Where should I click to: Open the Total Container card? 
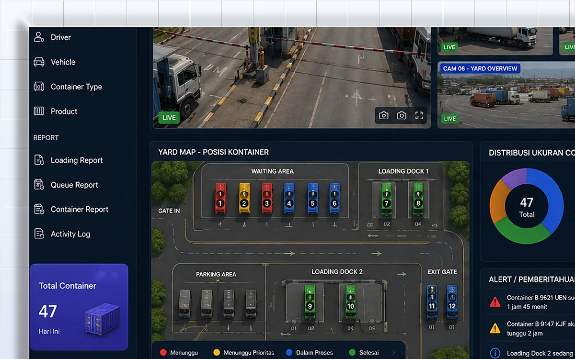coord(79,307)
